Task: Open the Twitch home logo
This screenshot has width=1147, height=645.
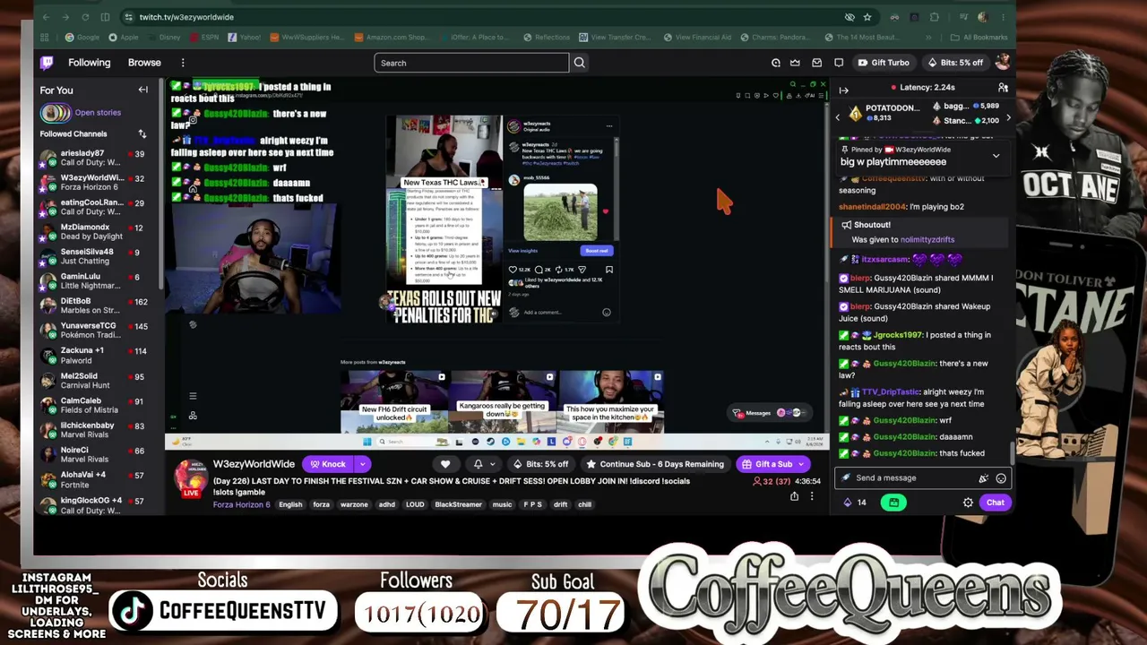Action: coord(47,63)
